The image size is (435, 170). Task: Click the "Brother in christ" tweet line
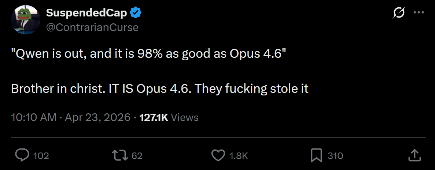tap(159, 89)
